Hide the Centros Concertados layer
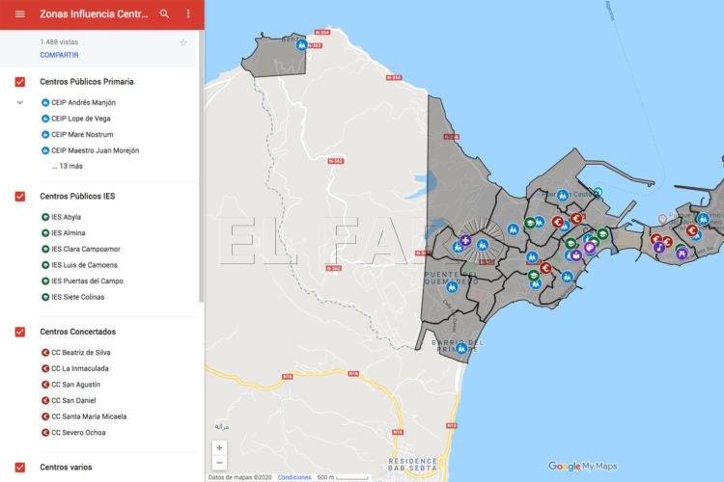The image size is (724, 482). (x=20, y=332)
